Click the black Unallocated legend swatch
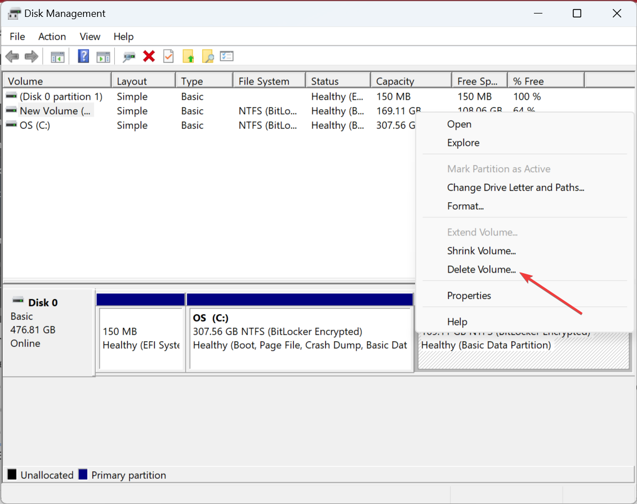This screenshot has width=637, height=504. pos(12,474)
